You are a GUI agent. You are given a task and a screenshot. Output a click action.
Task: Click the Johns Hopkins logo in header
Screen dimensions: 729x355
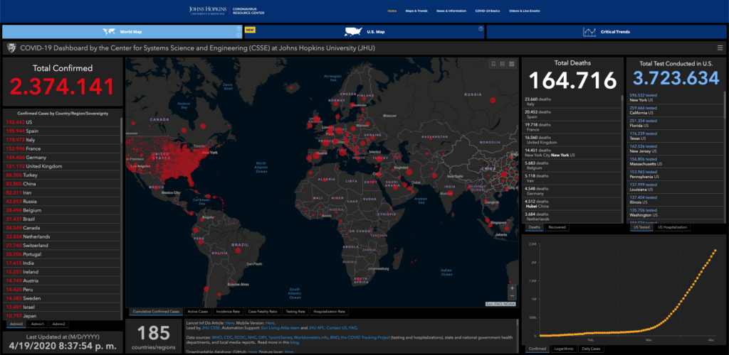pos(210,11)
